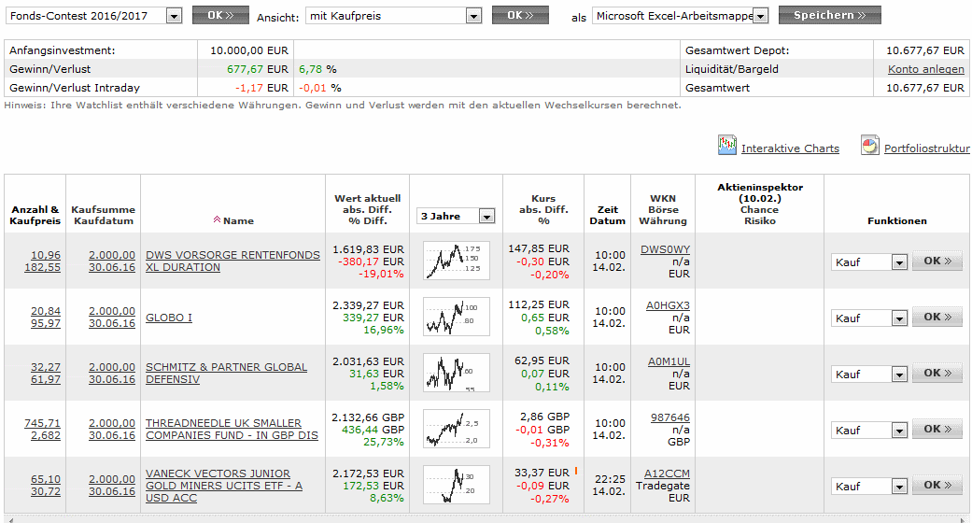
Task: Expand the '3 Jahre' chart period dropdown
Action: coord(486,217)
